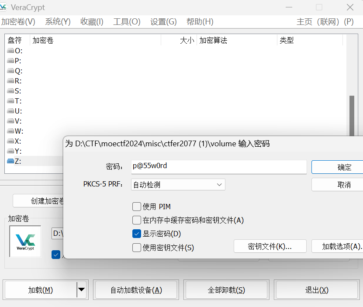This screenshot has height=307, width=363.
Task: Open the 加载(M) button dropdown arrow
Action: [x=82, y=290]
